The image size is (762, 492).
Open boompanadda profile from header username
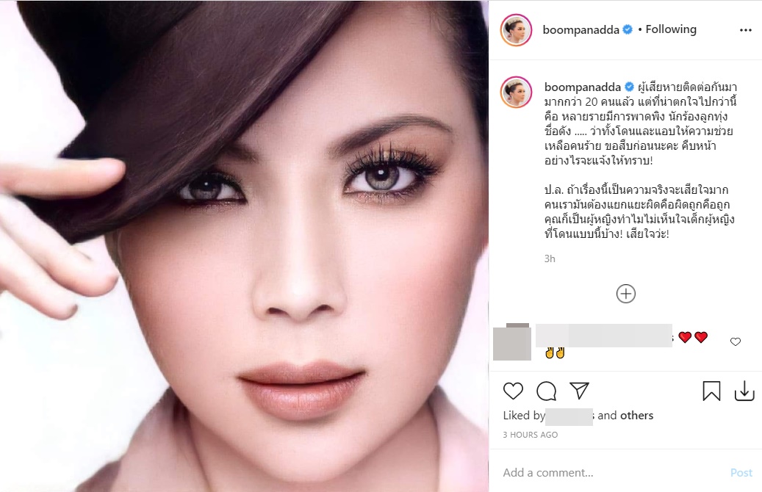tap(581, 30)
